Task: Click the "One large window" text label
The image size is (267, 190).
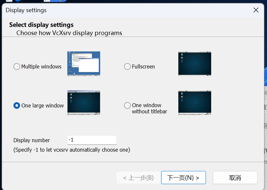Action: point(42,105)
